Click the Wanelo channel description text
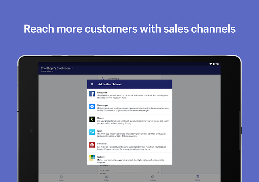This screenshot has width=259, height=182. click(131, 161)
